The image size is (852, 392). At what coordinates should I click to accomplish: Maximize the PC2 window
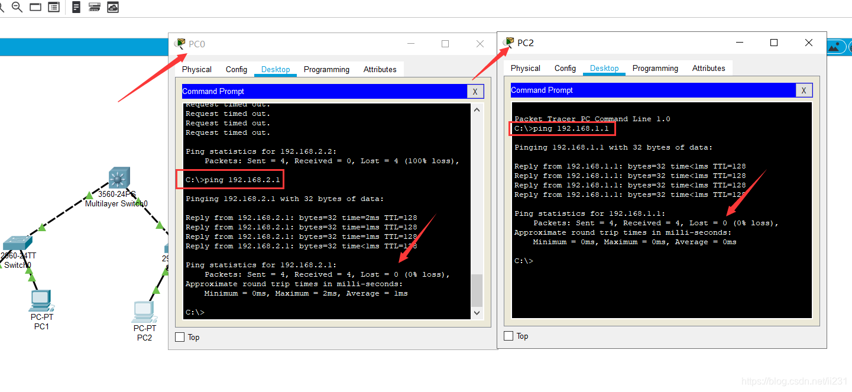tap(774, 43)
